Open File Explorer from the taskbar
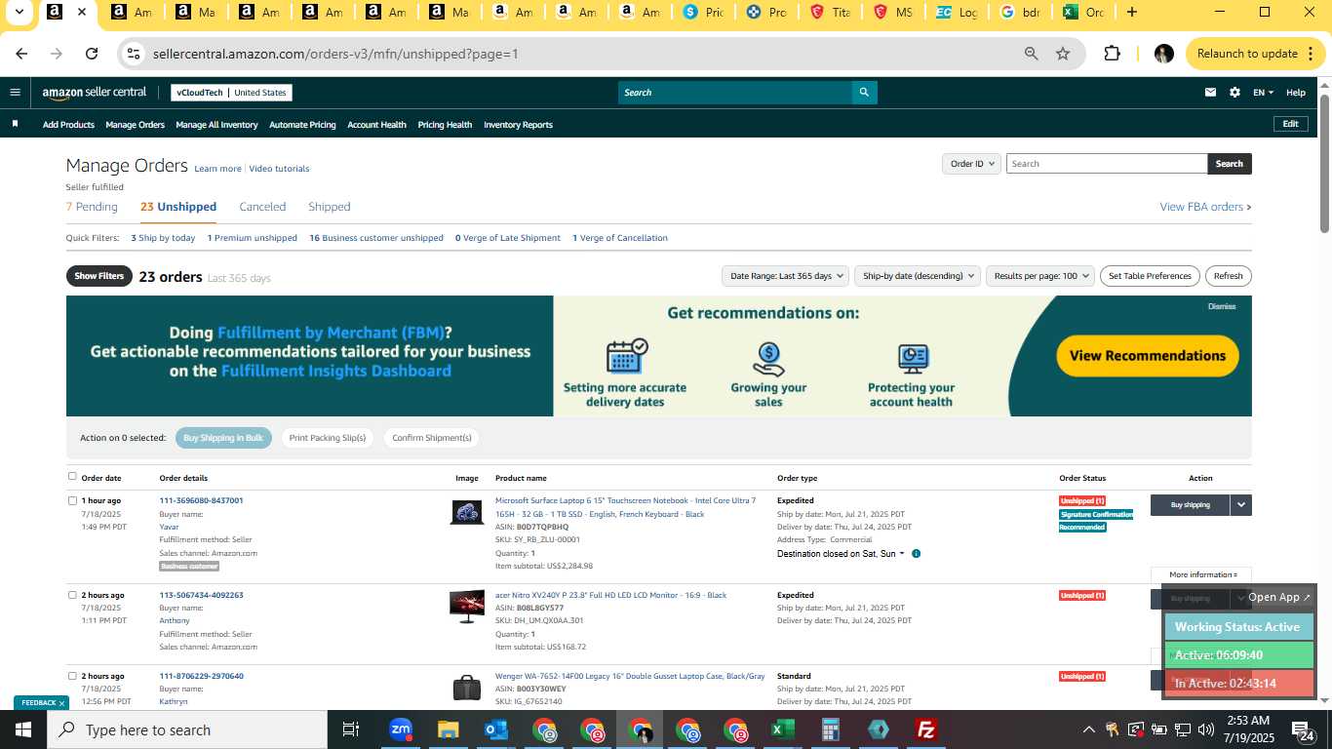1332x749 pixels. click(448, 729)
